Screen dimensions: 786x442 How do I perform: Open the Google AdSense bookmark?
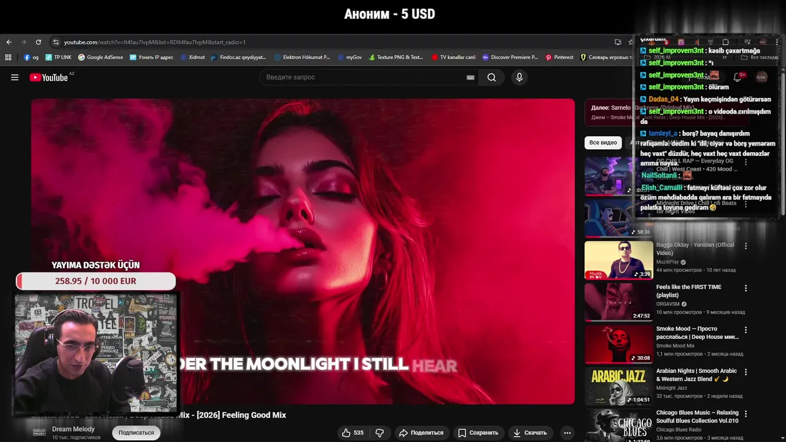101,57
